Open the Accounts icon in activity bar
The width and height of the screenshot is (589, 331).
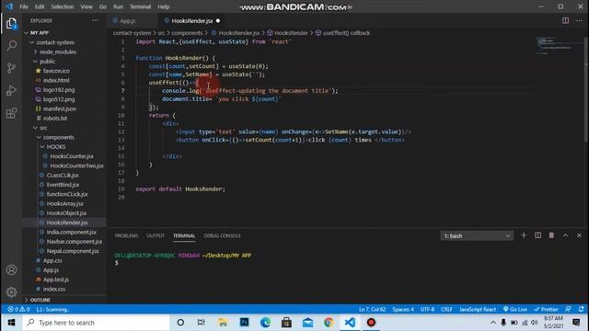tap(11, 269)
